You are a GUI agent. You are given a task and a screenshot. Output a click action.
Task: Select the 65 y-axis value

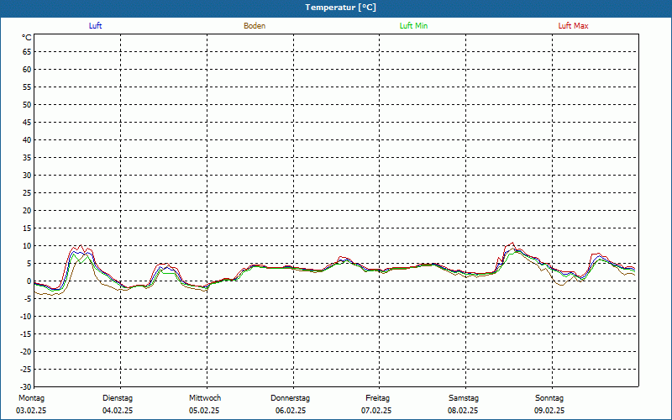[27, 52]
